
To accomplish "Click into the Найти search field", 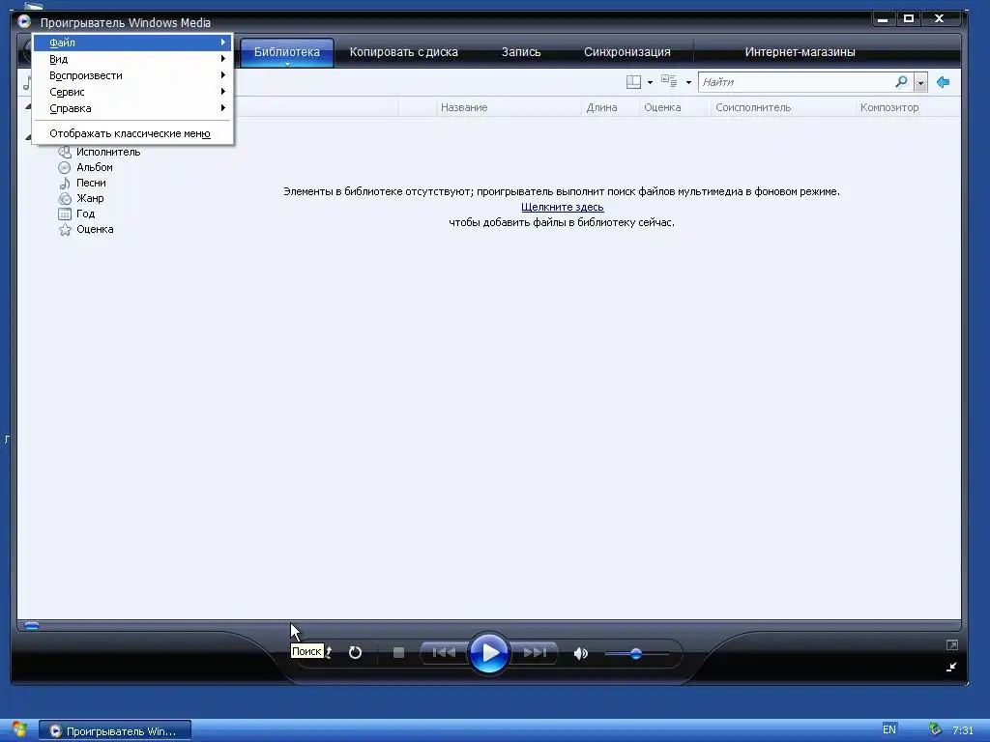I will click(x=796, y=82).
